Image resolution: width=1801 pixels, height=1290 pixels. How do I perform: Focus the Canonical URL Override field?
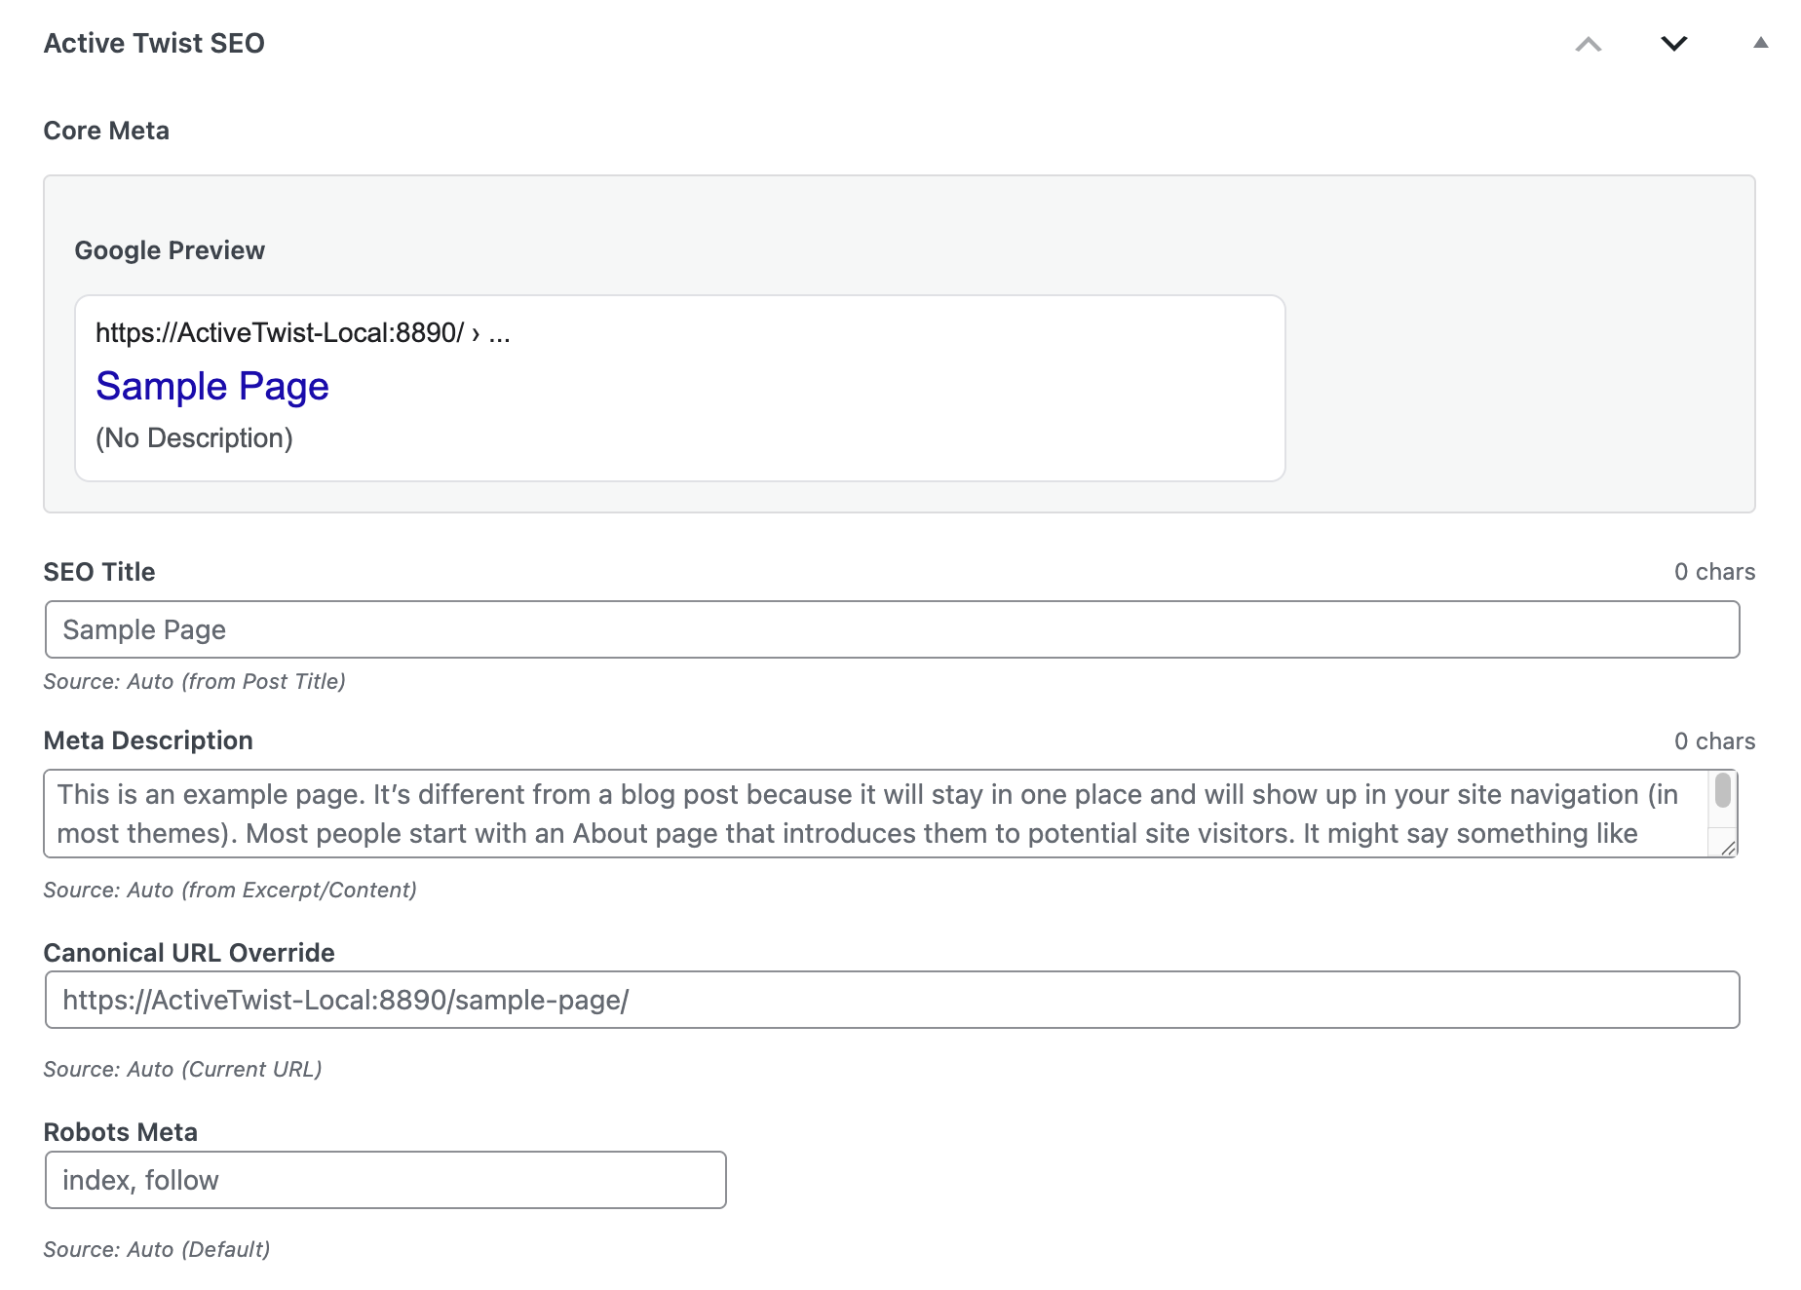[892, 1000]
